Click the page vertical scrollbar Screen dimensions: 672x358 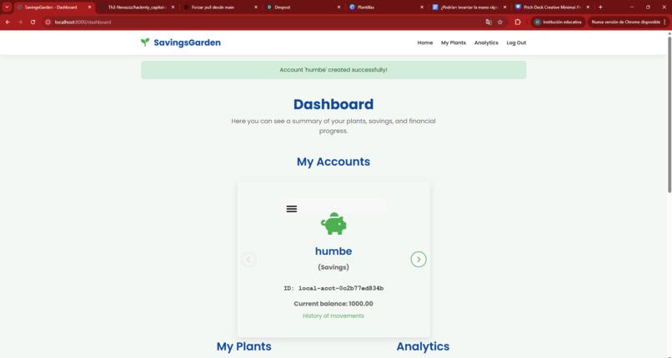(x=669, y=115)
